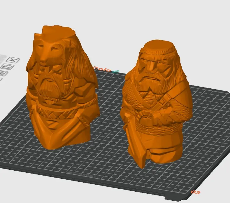Deselect by clicking empty background above models
The width and height of the screenshot is (230, 203).
coord(114,22)
